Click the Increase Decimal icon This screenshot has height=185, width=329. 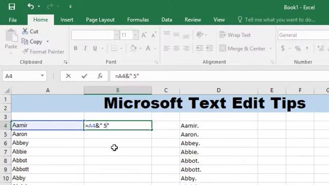click(320, 48)
